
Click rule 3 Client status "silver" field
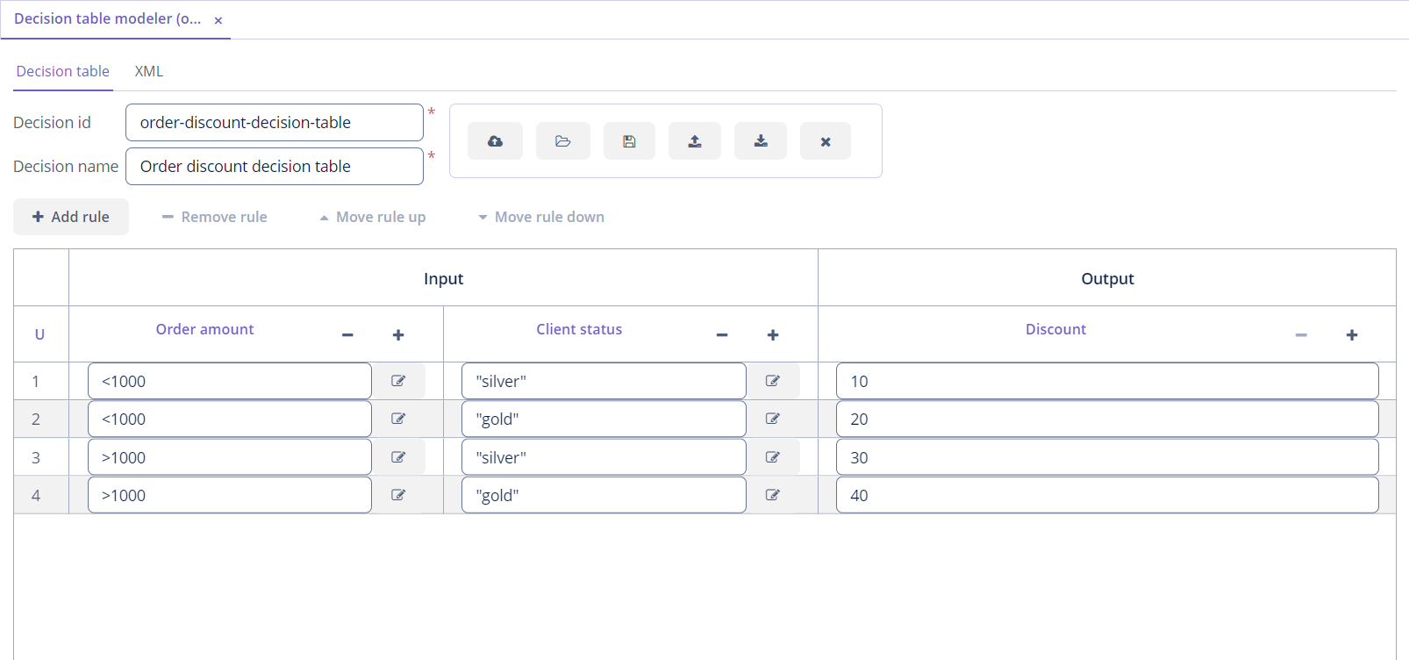[604, 457]
